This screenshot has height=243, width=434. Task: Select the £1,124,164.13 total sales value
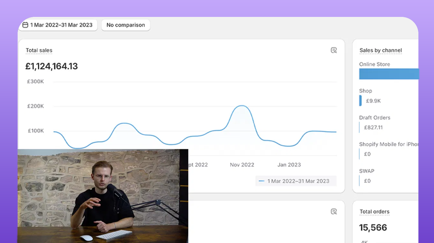tap(52, 66)
